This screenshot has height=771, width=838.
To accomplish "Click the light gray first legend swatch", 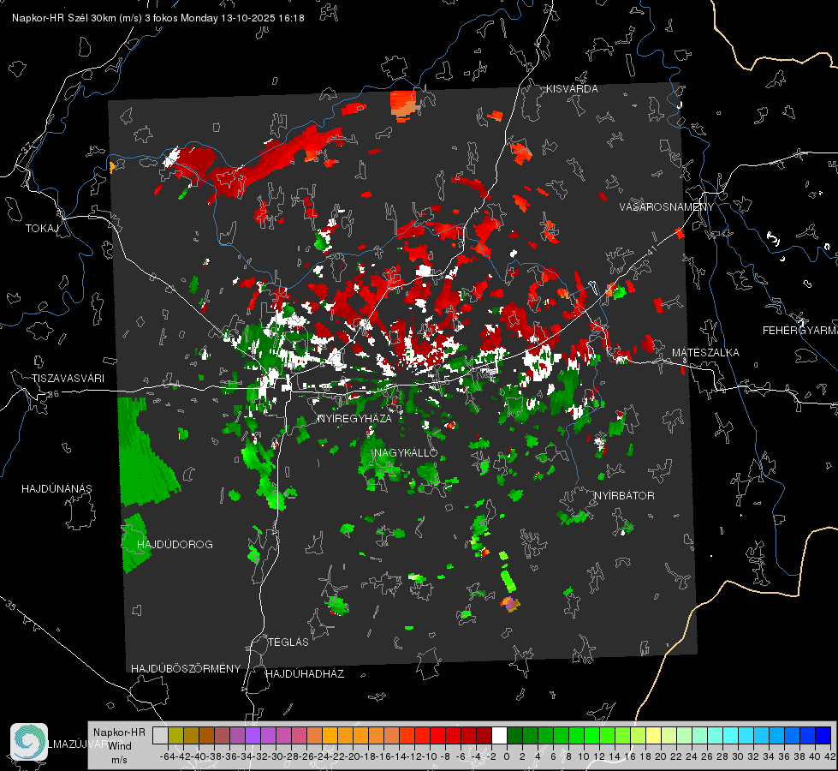I will (160, 735).
